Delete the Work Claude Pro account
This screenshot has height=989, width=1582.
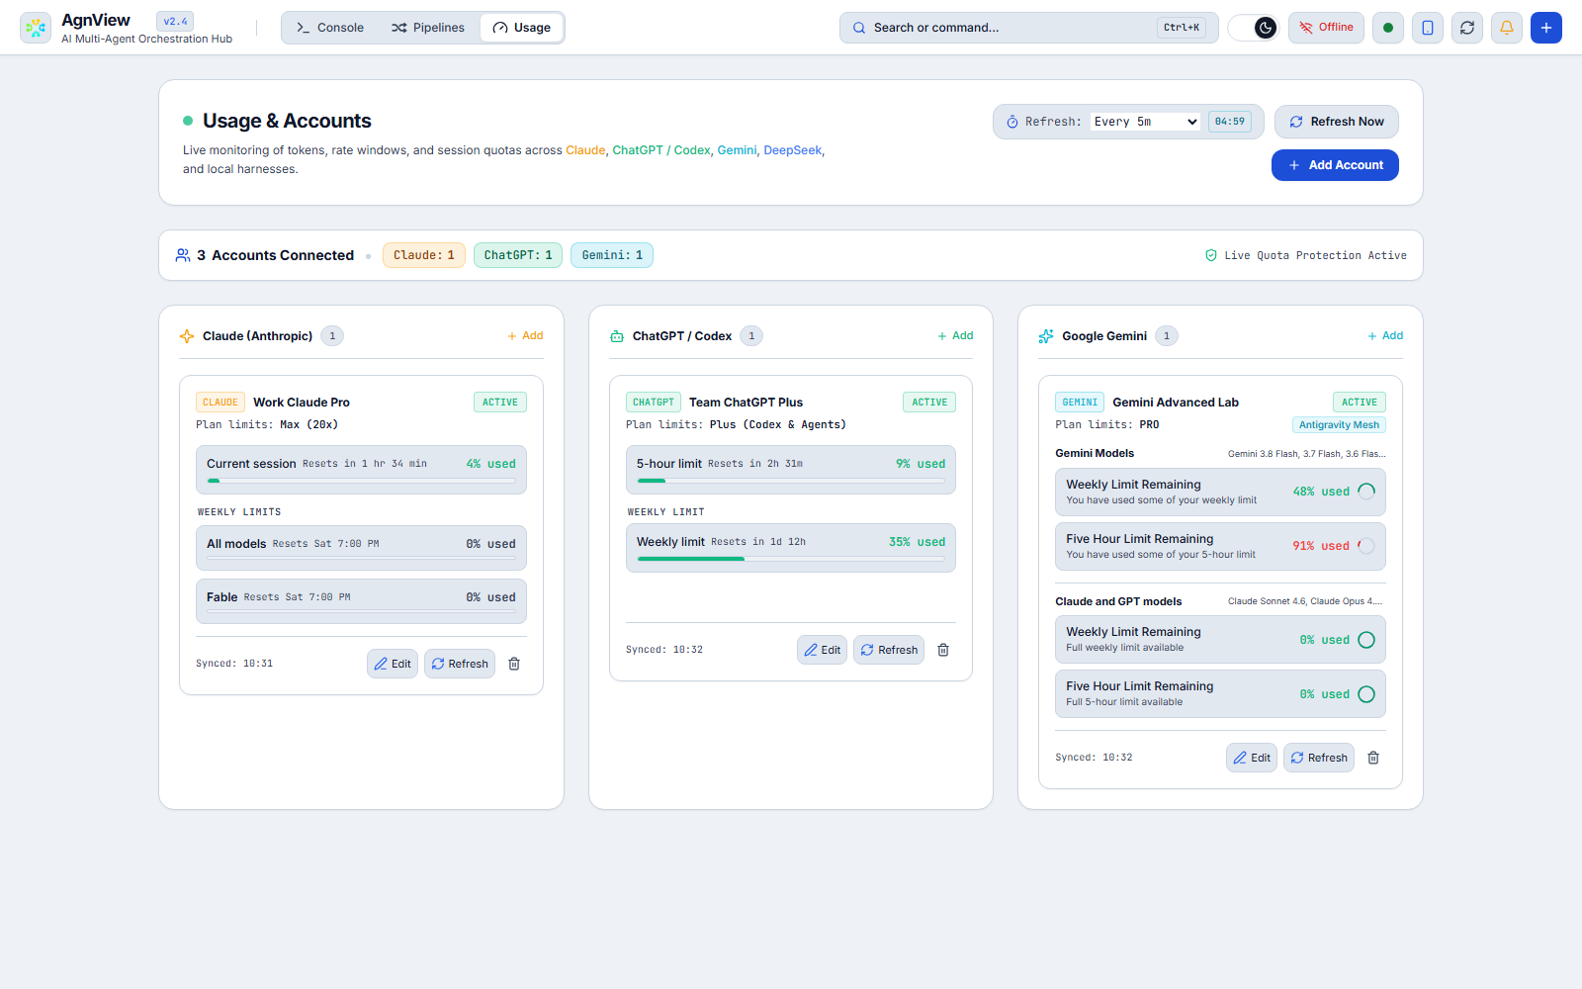(514, 664)
